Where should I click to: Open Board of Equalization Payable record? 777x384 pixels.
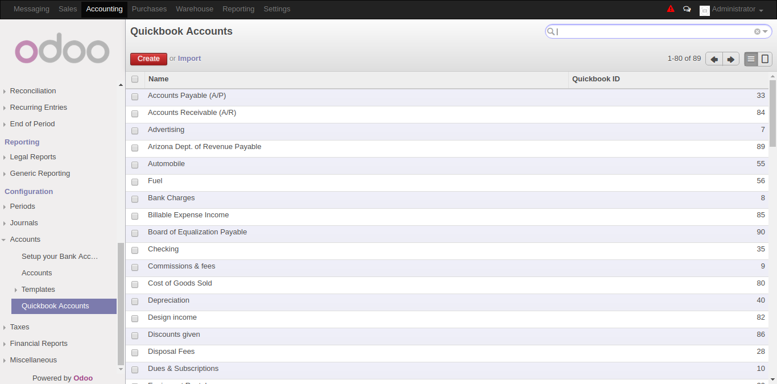pyautogui.click(x=447, y=234)
